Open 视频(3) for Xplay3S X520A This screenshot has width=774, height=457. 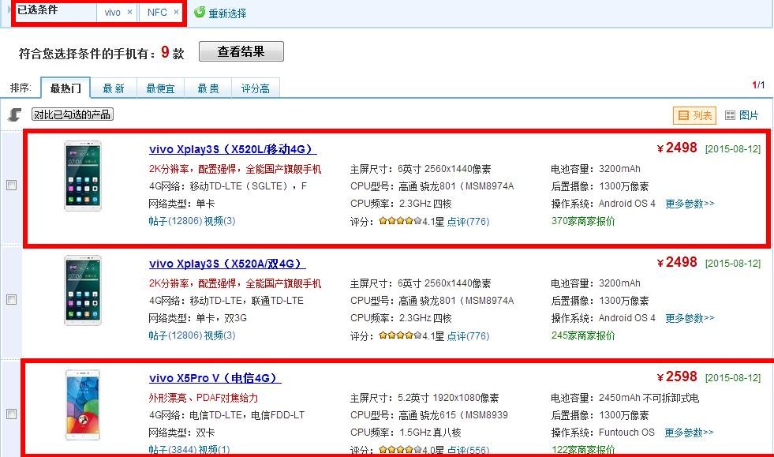click(219, 335)
